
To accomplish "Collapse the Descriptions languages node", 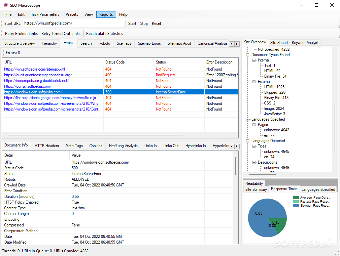I will pyautogui.click(x=254, y=162).
